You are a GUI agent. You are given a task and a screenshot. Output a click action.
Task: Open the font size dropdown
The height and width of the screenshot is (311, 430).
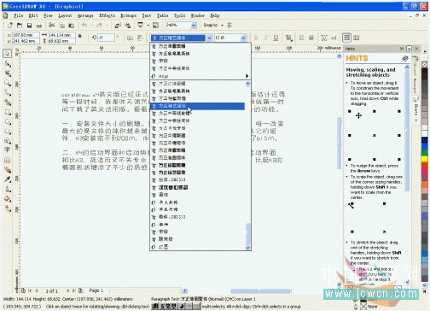click(x=243, y=38)
